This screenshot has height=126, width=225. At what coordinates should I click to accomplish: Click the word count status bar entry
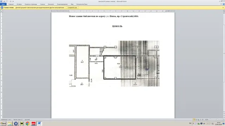click(x=18, y=120)
